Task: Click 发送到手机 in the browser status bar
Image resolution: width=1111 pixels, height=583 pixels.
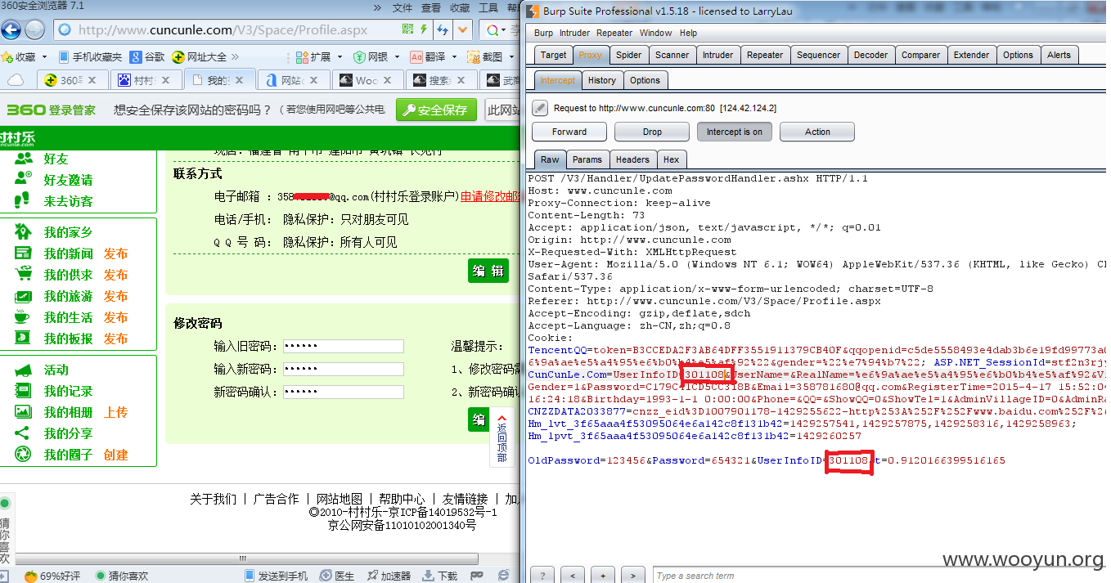Action: click(276, 576)
